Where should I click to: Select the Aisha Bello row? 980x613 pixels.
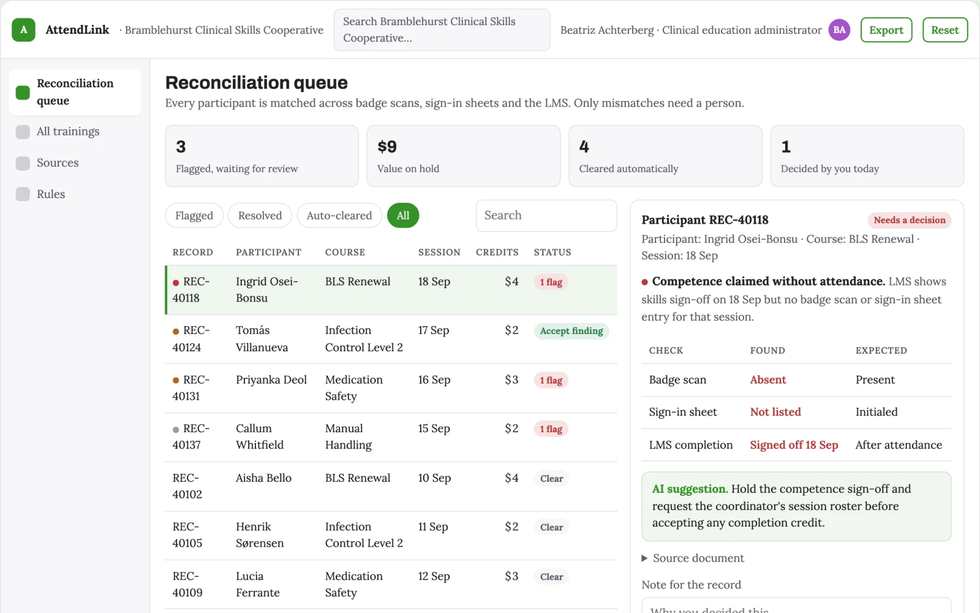tap(391, 486)
